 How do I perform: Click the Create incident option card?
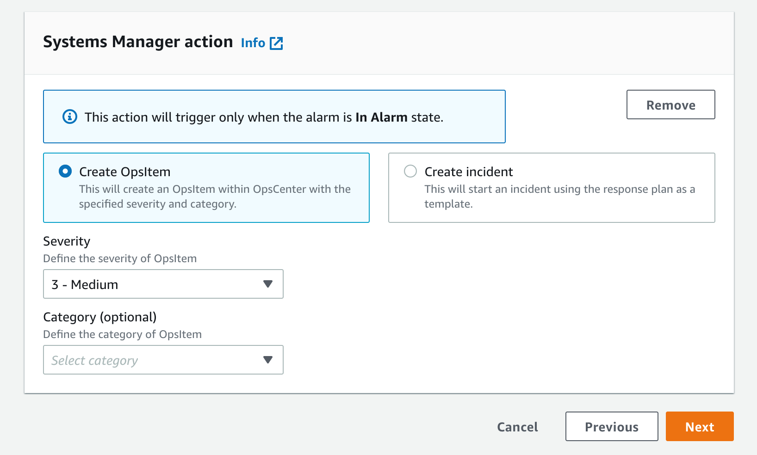551,188
